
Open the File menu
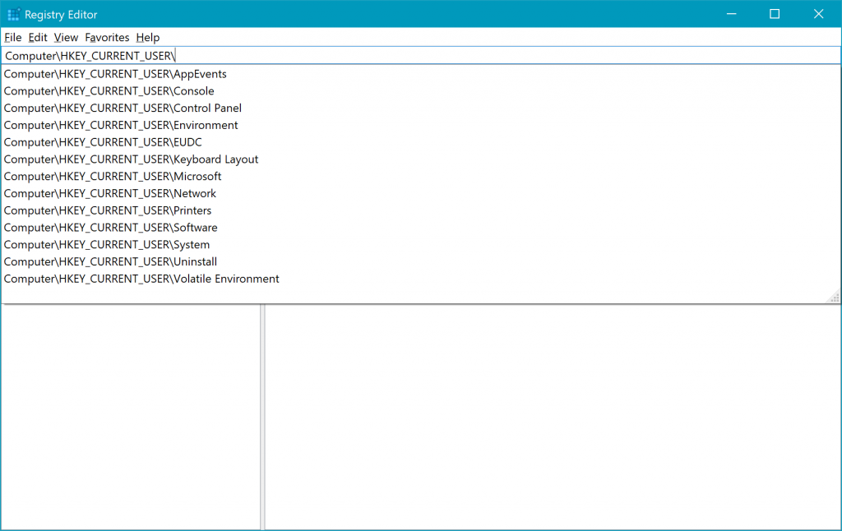click(13, 37)
